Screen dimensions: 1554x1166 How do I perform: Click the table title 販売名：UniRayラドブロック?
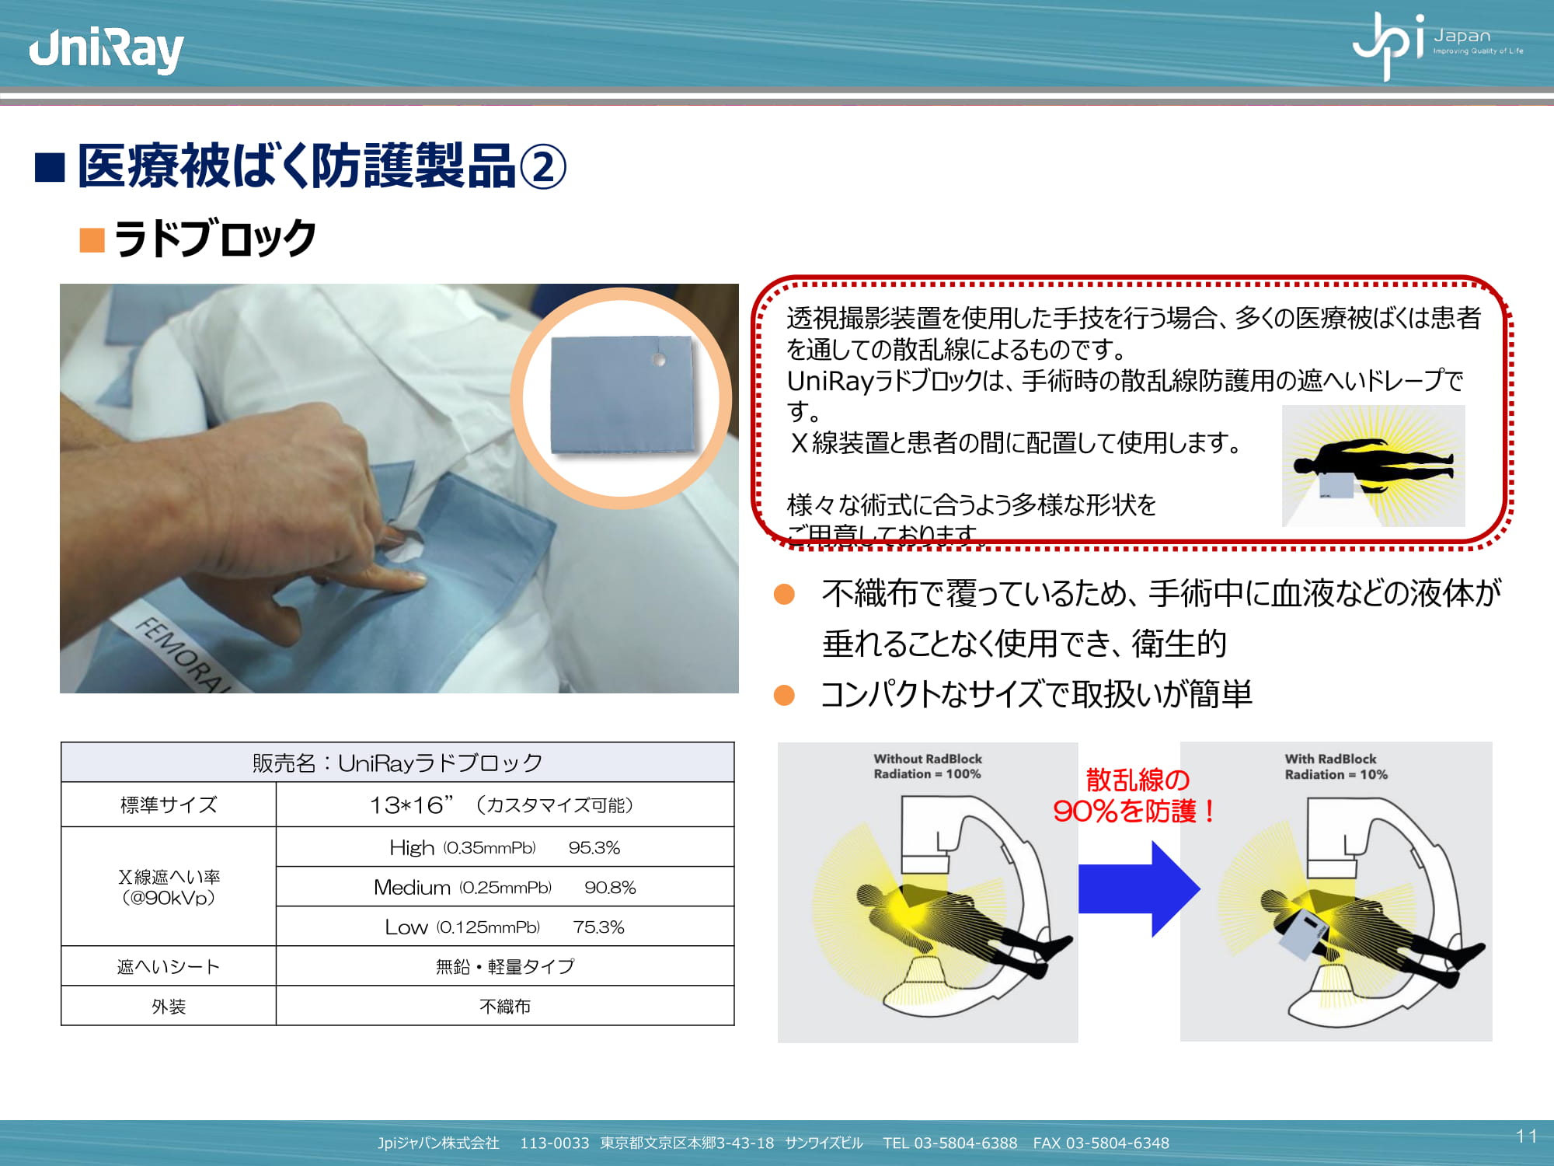(398, 763)
